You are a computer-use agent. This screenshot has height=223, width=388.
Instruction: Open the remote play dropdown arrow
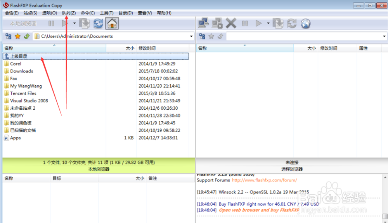coord(268,24)
